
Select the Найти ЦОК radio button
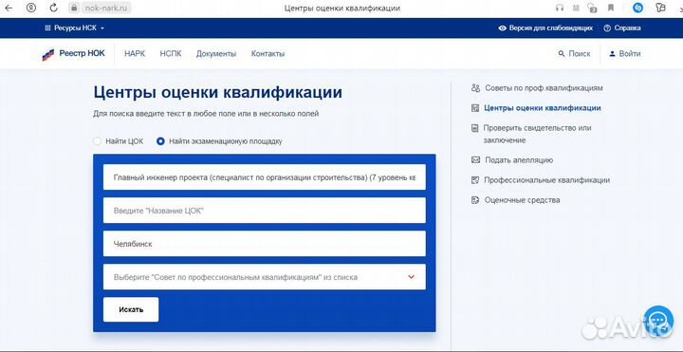pyautogui.click(x=98, y=141)
